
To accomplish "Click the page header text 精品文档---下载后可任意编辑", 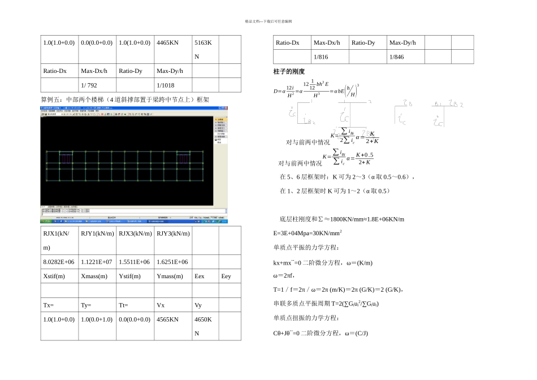I will tap(268, 21).
